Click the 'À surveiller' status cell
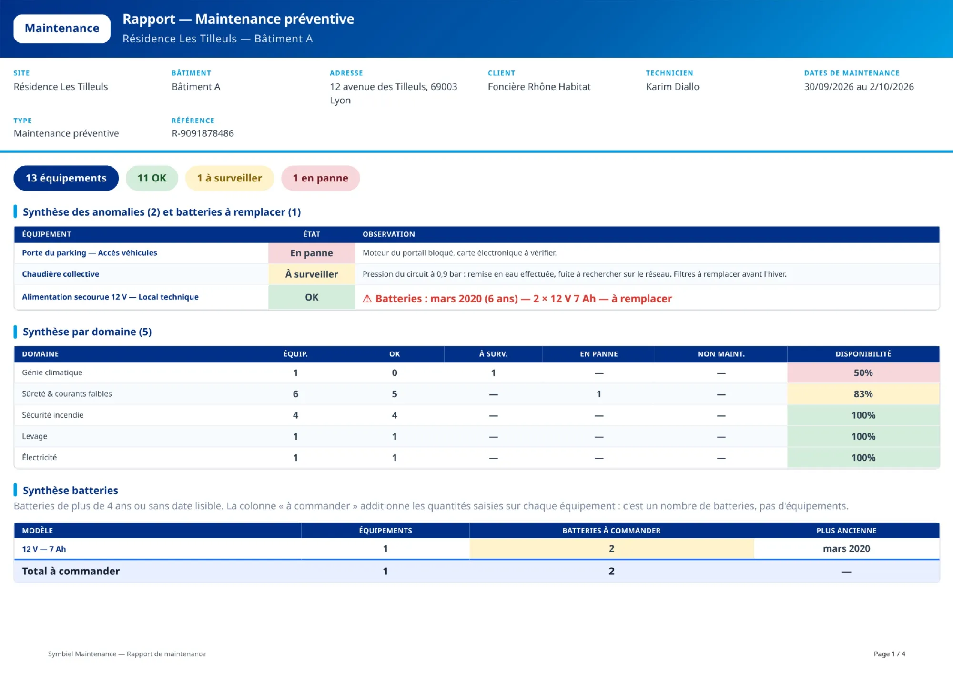Viewport: 953px width, 674px height. tap(312, 274)
